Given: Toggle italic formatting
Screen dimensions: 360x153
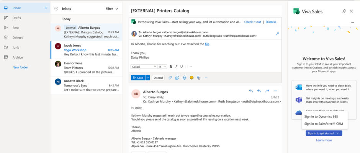Looking at the screenshot, I should [x=176, y=67].
